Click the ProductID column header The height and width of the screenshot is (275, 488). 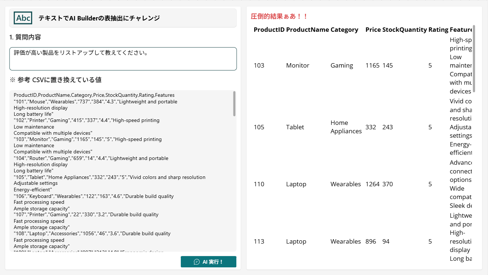pyautogui.click(x=269, y=30)
